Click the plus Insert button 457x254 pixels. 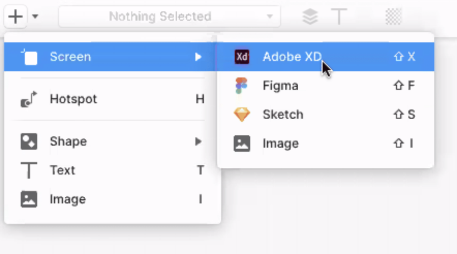pyautogui.click(x=16, y=17)
